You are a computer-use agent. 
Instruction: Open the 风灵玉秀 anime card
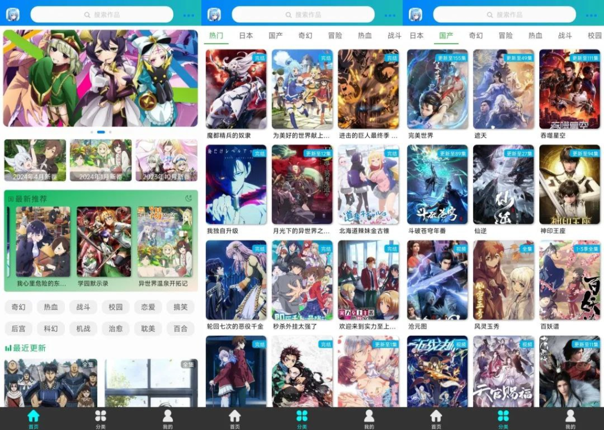point(504,285)
